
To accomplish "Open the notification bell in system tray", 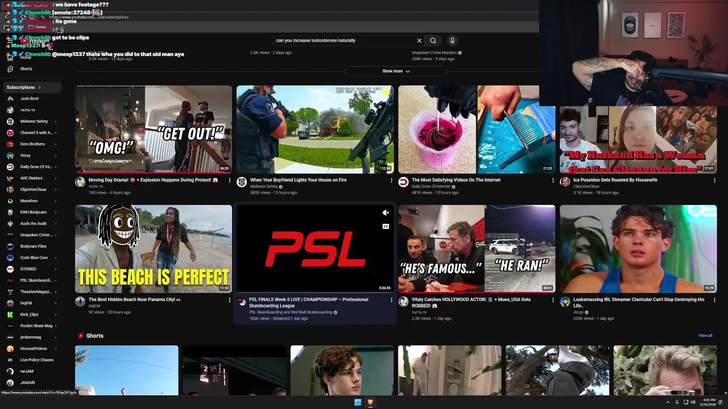I will click(x=720, y=402).
